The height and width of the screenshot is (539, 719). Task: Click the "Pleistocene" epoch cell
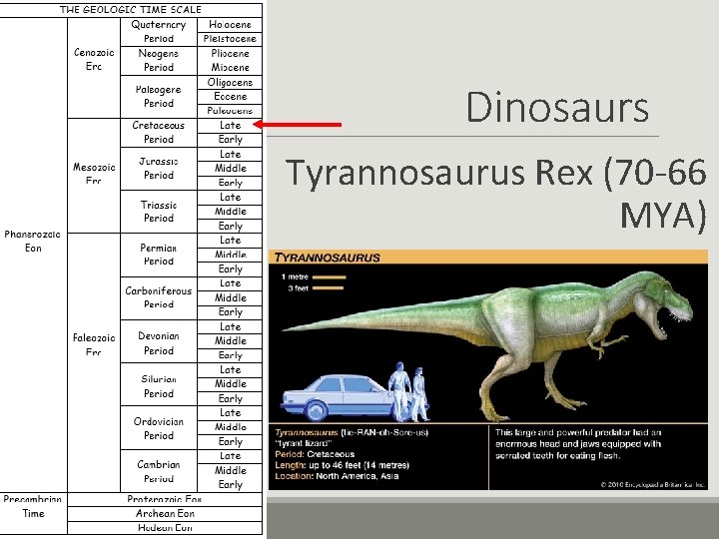pos(230,39)
